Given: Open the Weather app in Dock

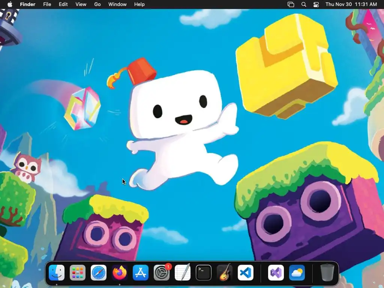Looking at the screenshot, I should [x=297, y=273].
